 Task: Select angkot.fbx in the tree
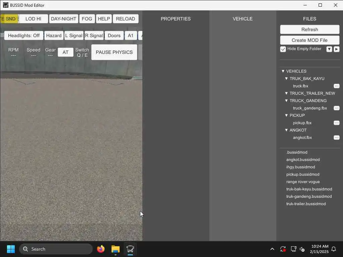pos(302,138)
